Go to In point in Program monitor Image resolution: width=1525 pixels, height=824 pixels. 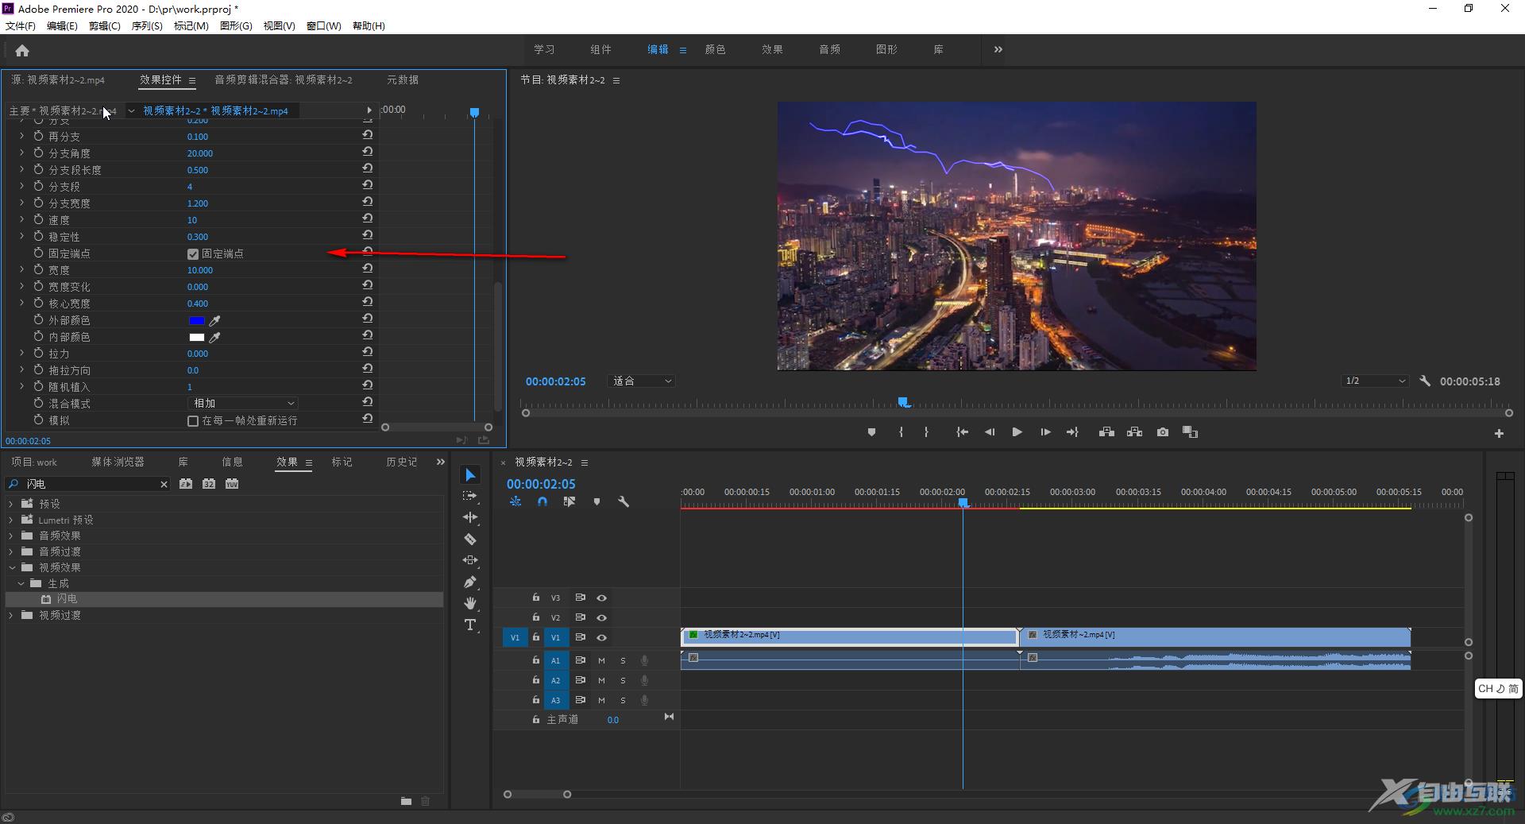tap(962, 432)
